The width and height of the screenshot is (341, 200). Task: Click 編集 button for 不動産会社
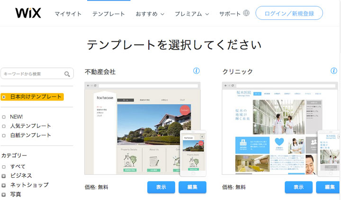[192, 187]
